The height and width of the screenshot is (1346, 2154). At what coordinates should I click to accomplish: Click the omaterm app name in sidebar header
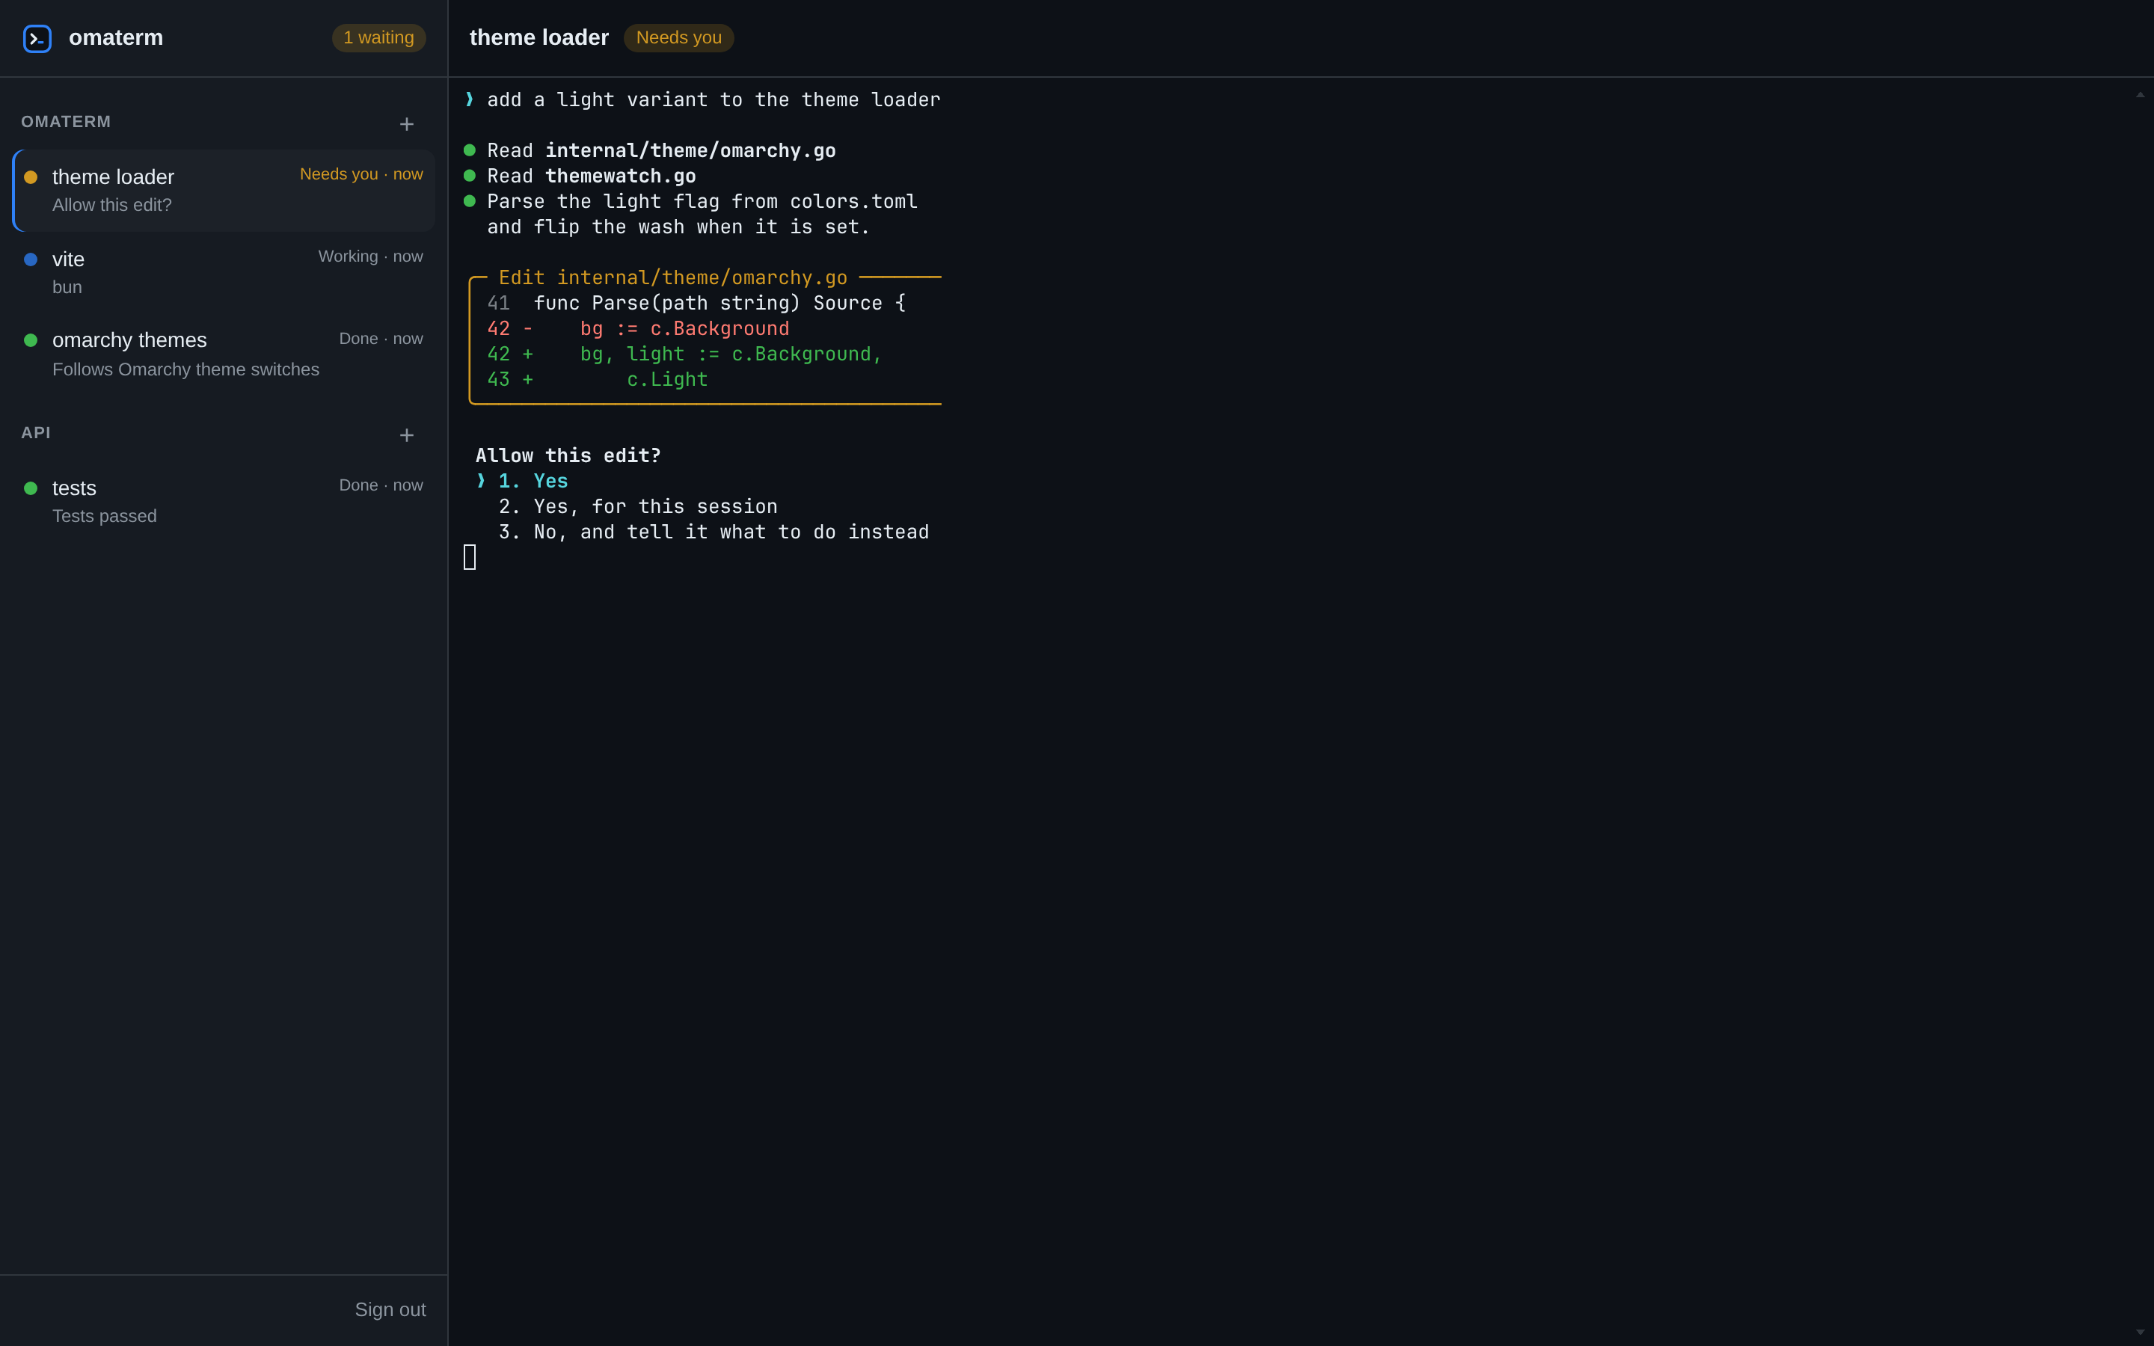coord(116,37)
